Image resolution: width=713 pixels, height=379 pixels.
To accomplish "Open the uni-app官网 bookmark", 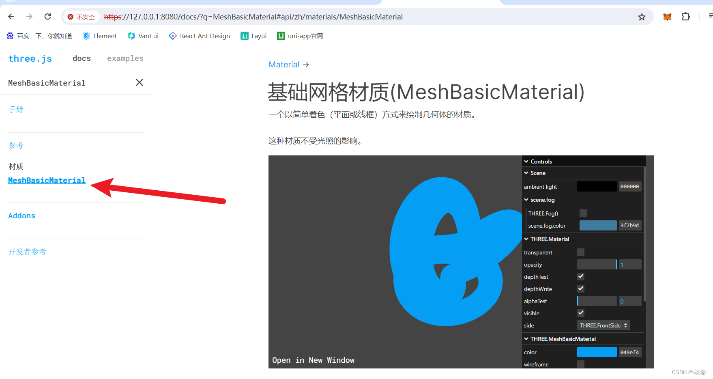I will (300, 36).
